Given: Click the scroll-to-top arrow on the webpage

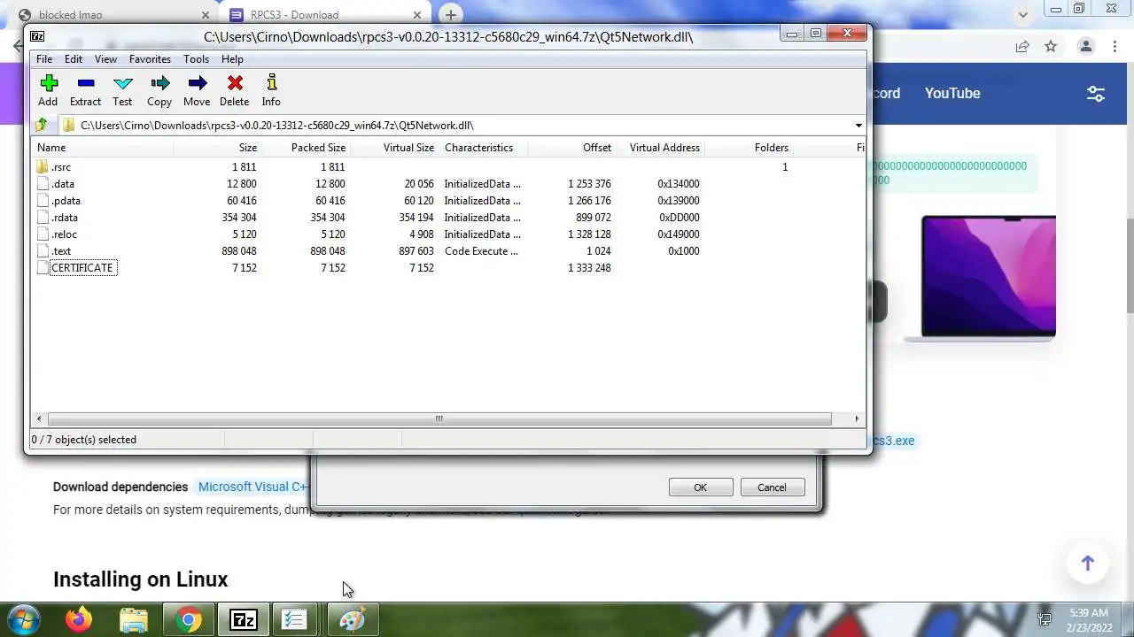Looking at the screenshot, I should pyautogui.click(x=1087, y=564).
